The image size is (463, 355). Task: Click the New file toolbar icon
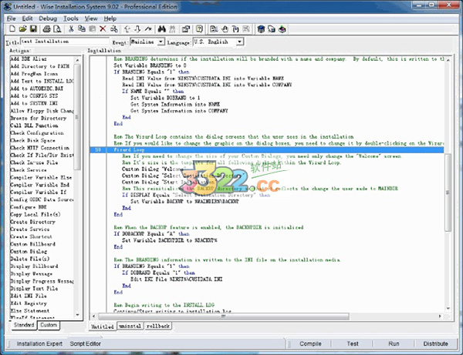[x=12, y=28]
